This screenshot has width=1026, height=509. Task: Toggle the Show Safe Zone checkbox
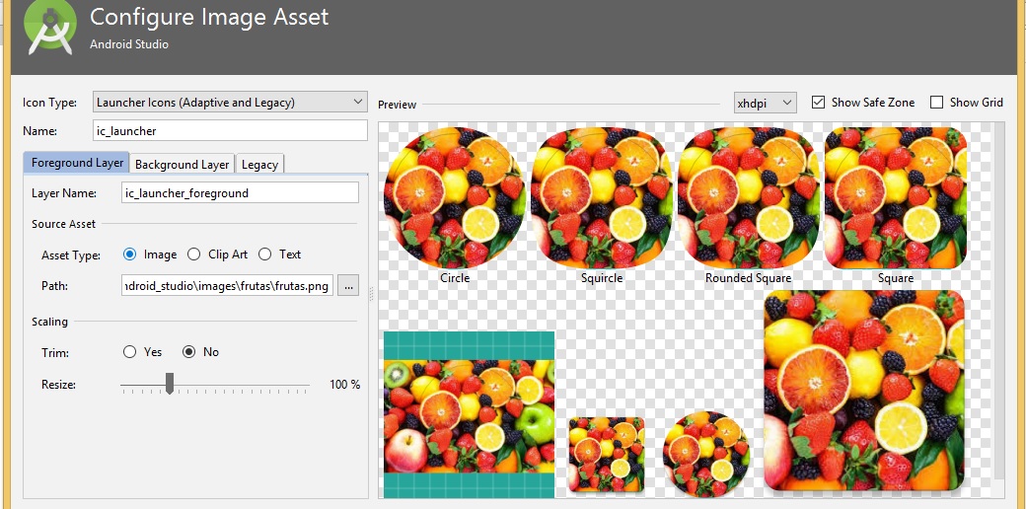click(x=818, y=103)
